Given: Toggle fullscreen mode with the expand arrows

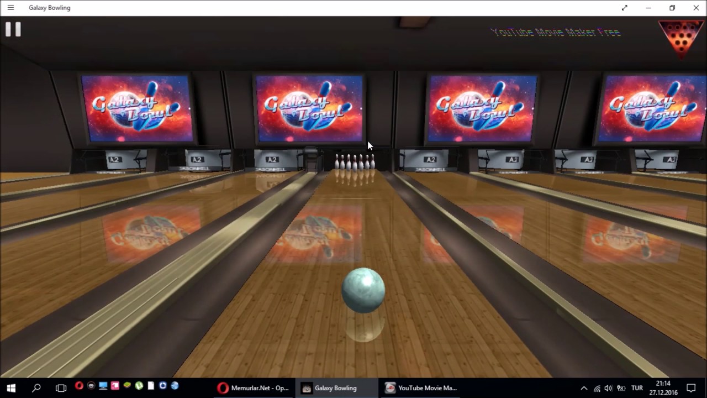Looking at the screenshot, I should click(625, 8).
